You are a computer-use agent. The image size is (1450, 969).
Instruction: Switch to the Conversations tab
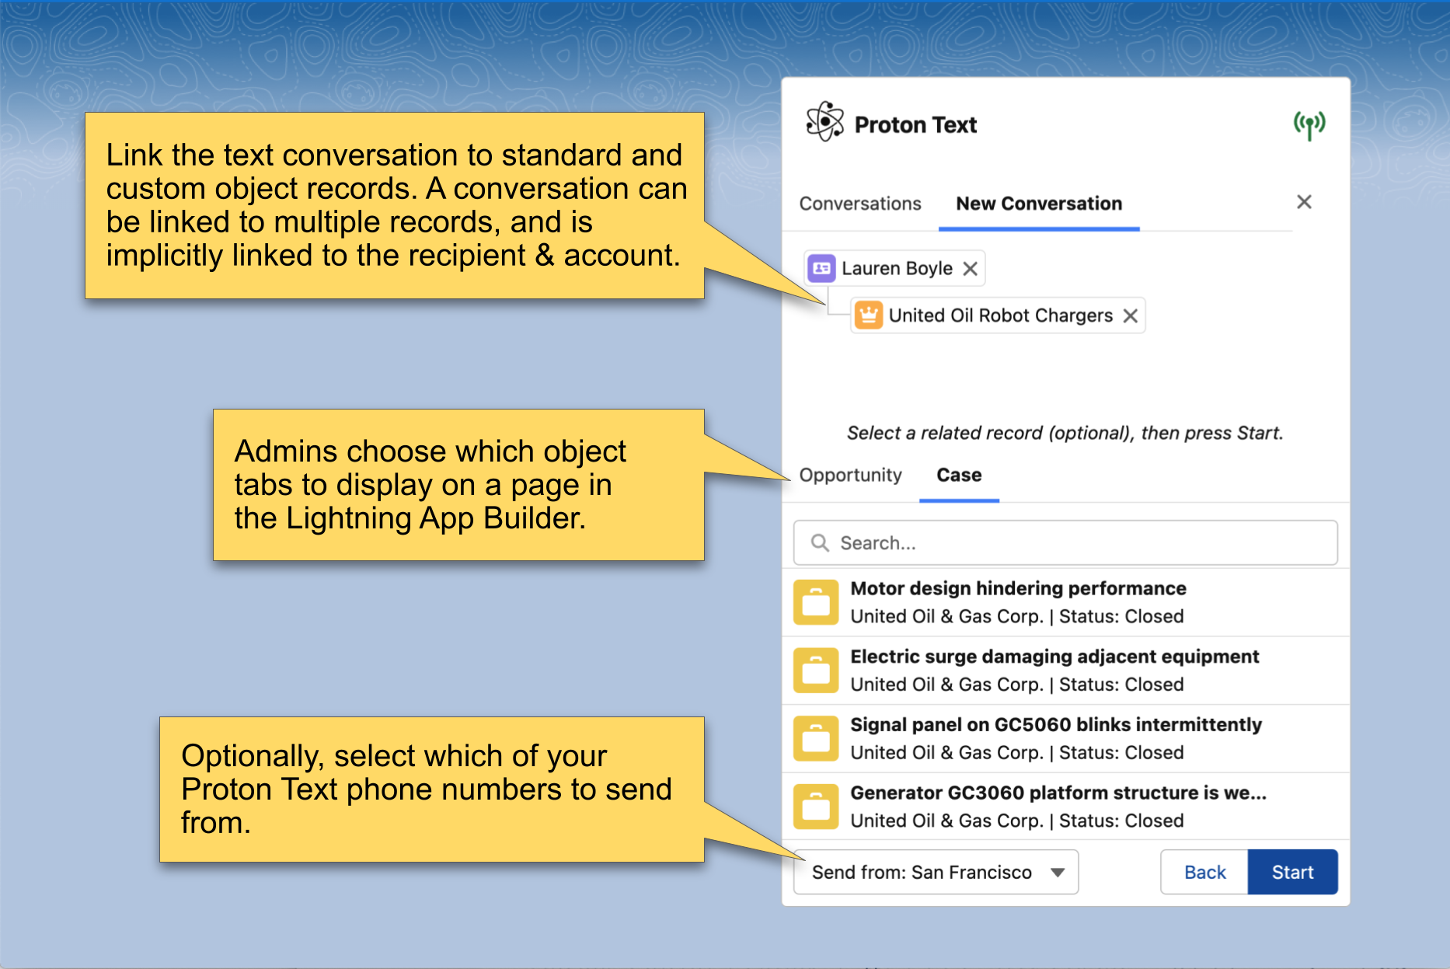(860, 204)
